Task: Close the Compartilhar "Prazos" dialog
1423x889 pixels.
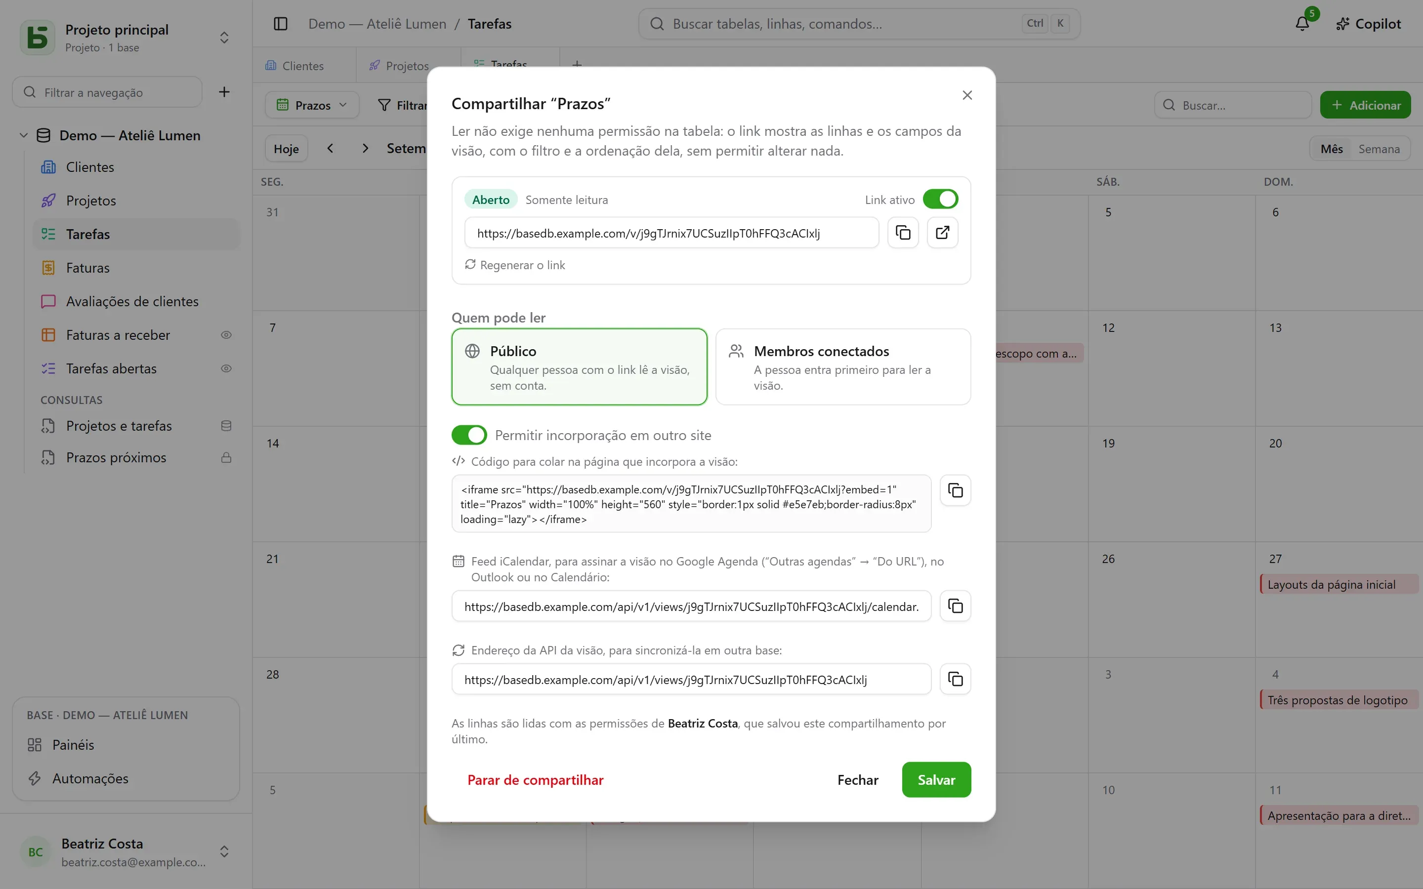Action: pos(967,95)
